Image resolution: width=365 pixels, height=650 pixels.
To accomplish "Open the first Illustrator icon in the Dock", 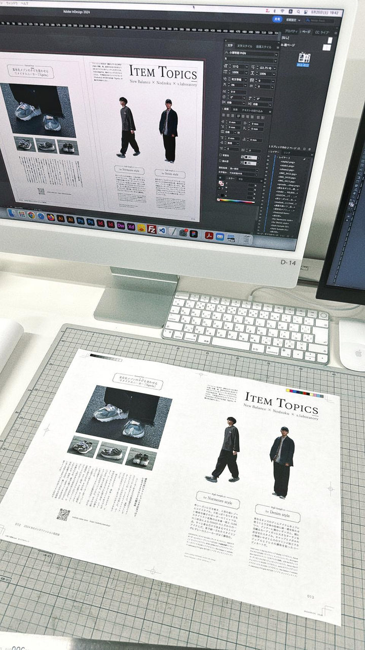I will pos(61,218).
